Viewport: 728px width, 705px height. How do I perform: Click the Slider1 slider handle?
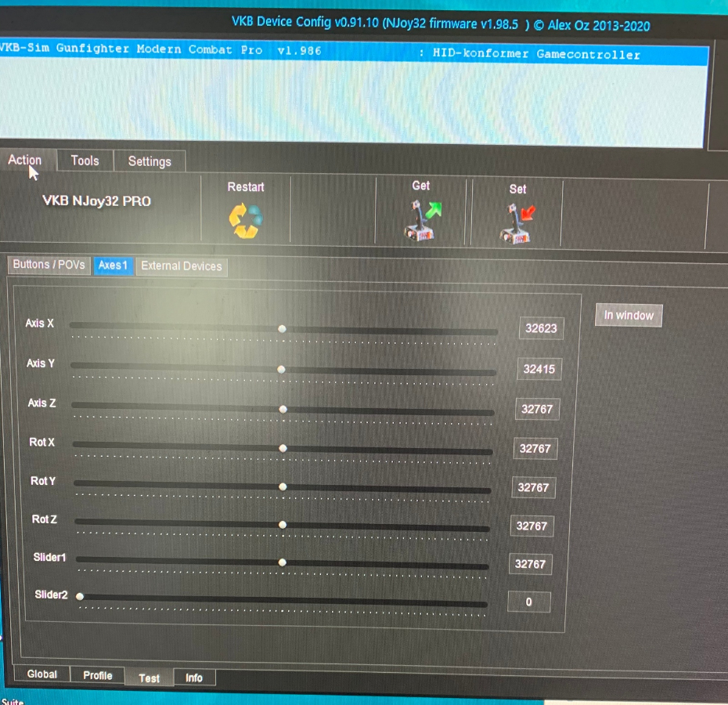point(283,562)
